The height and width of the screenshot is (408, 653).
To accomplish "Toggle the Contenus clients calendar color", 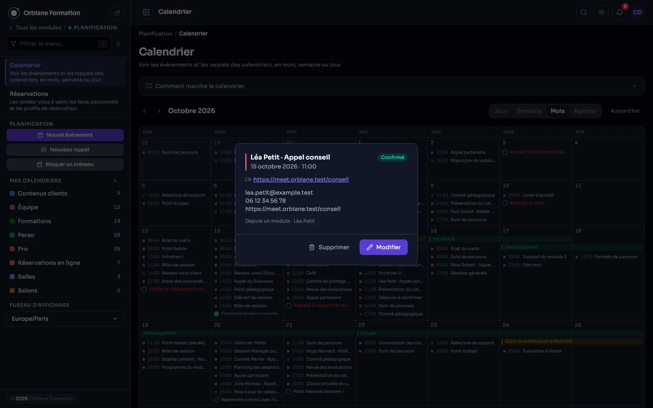I will (12, 193).
